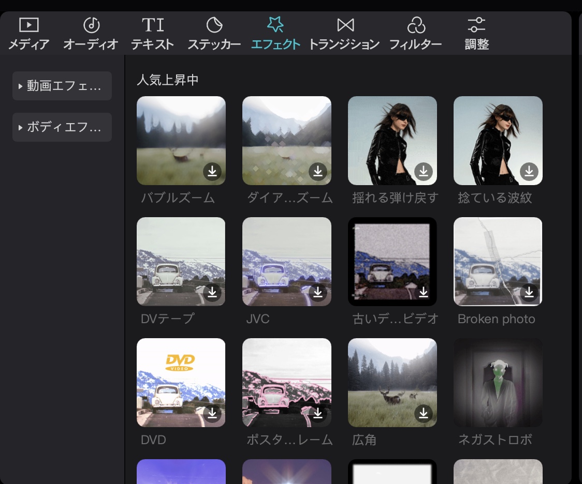Expand the 動画エフェクト category
Viewport: 582px width, 484px height.
point(62,86)
